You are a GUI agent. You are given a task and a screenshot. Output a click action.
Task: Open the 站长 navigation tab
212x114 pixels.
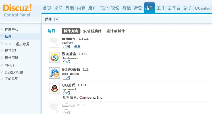point(188,8)
